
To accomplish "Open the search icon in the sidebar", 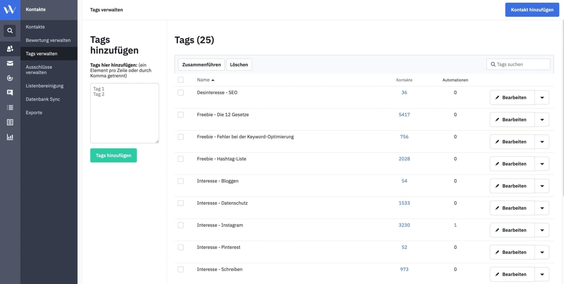I will click(10, 31).
